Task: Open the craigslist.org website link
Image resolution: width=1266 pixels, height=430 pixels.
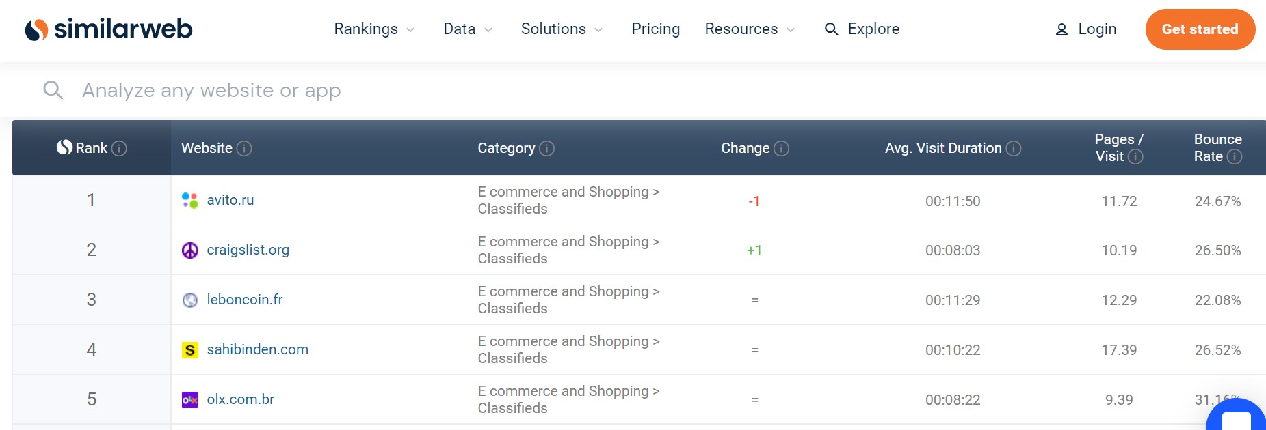Action: [248, 250]
